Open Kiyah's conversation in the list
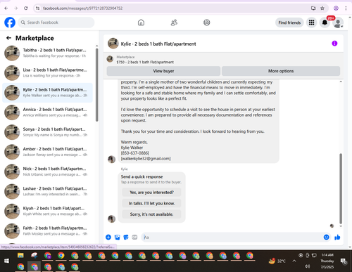 (47, 211)
